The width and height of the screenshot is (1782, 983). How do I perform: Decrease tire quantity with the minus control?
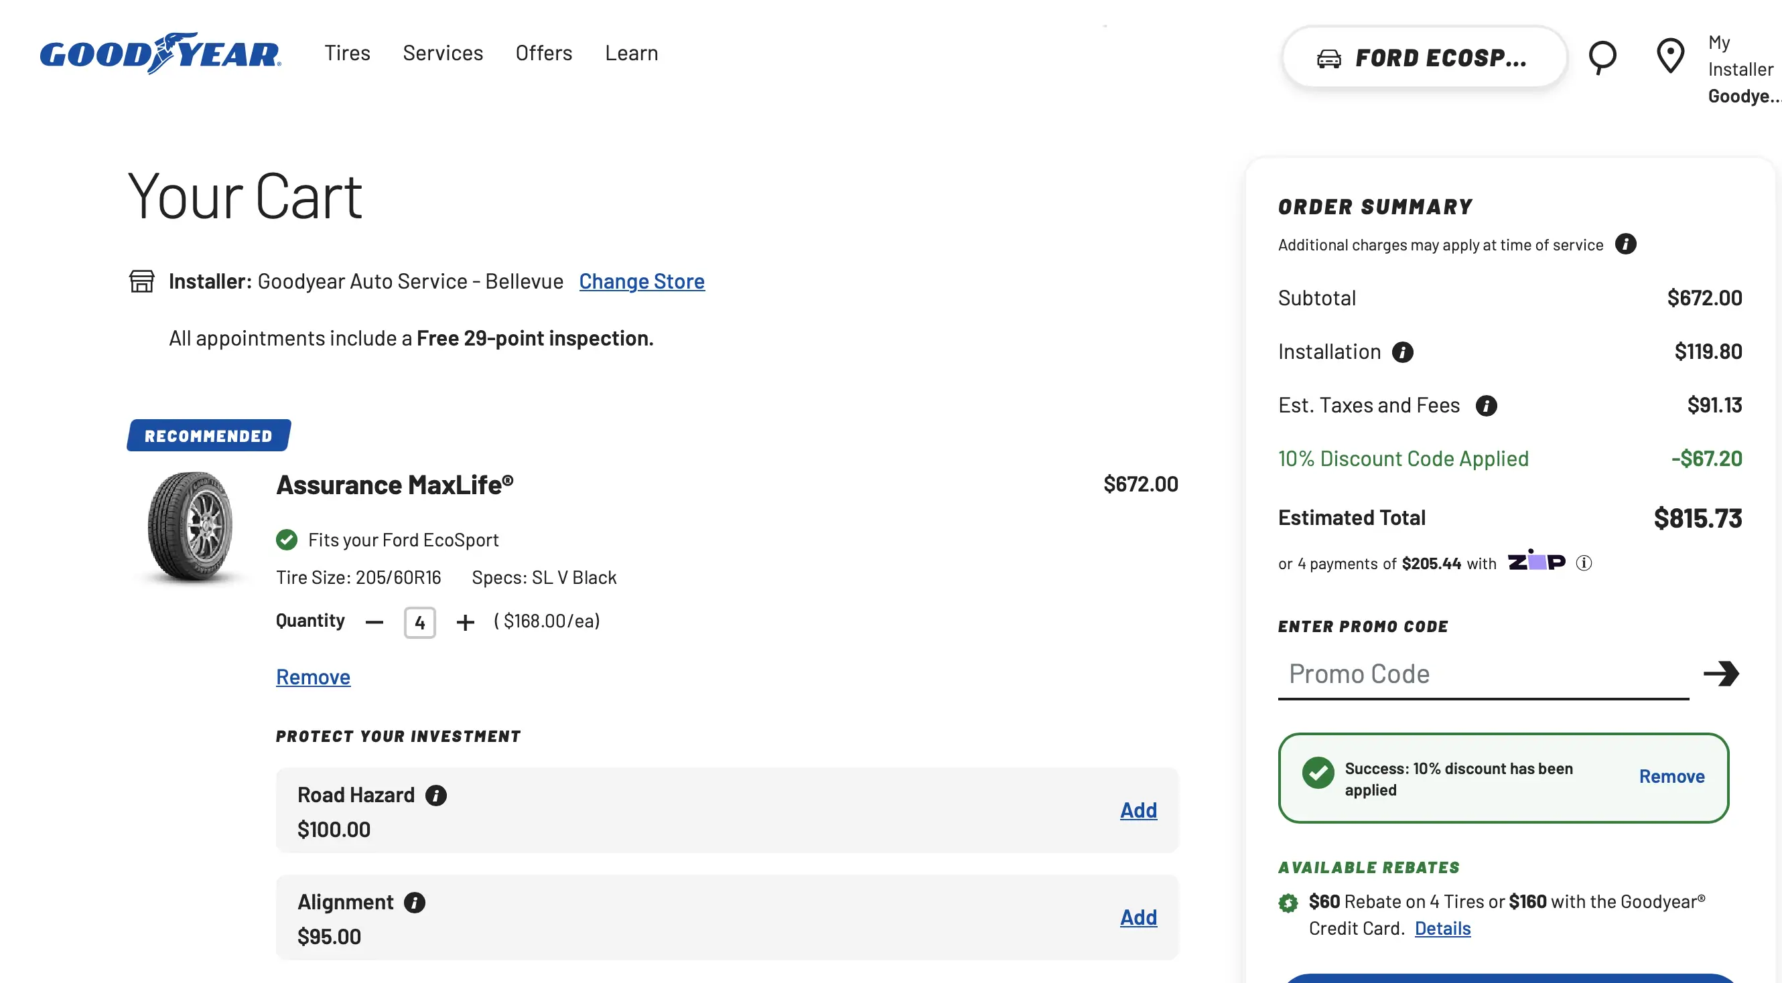coord(374,622)
